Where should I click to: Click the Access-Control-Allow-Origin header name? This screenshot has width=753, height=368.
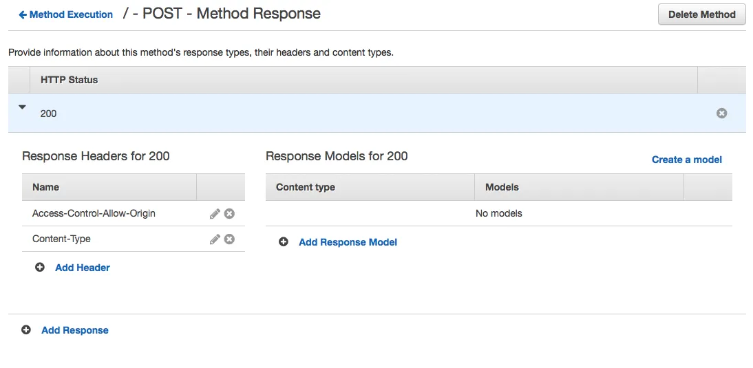[x=94, y=214]
